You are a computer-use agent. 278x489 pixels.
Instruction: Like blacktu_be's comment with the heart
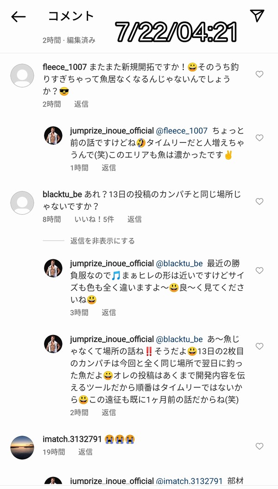(259, 201)
